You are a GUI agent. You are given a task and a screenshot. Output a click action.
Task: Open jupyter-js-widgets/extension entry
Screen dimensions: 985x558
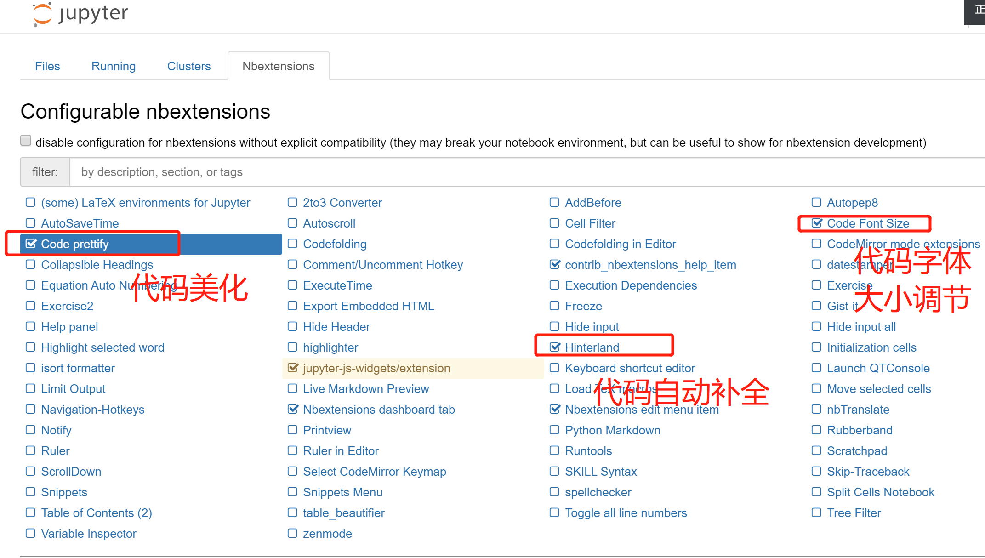click(376, 368)
